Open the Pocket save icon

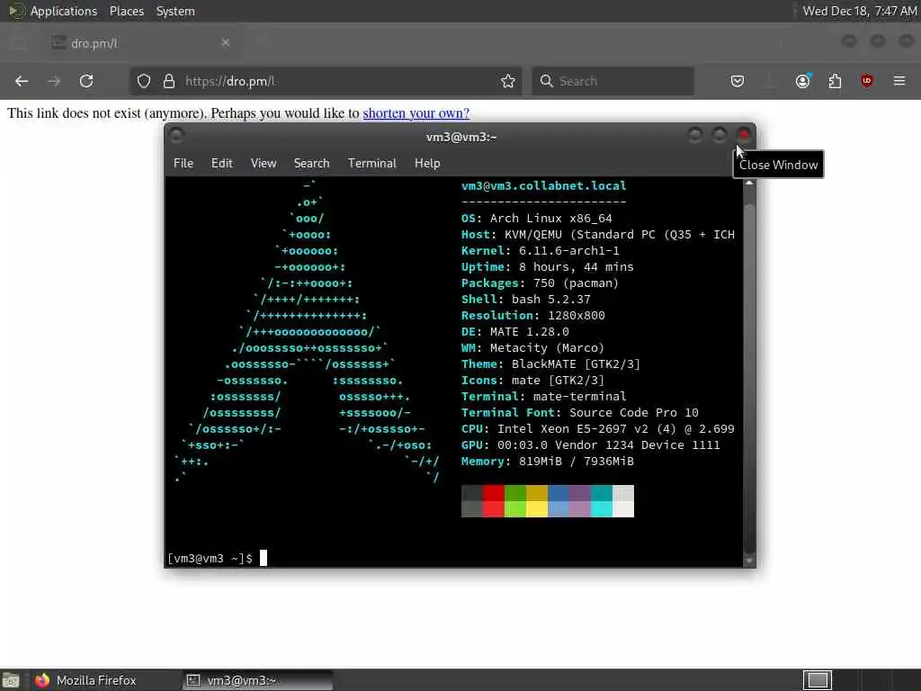click(738, 81)
